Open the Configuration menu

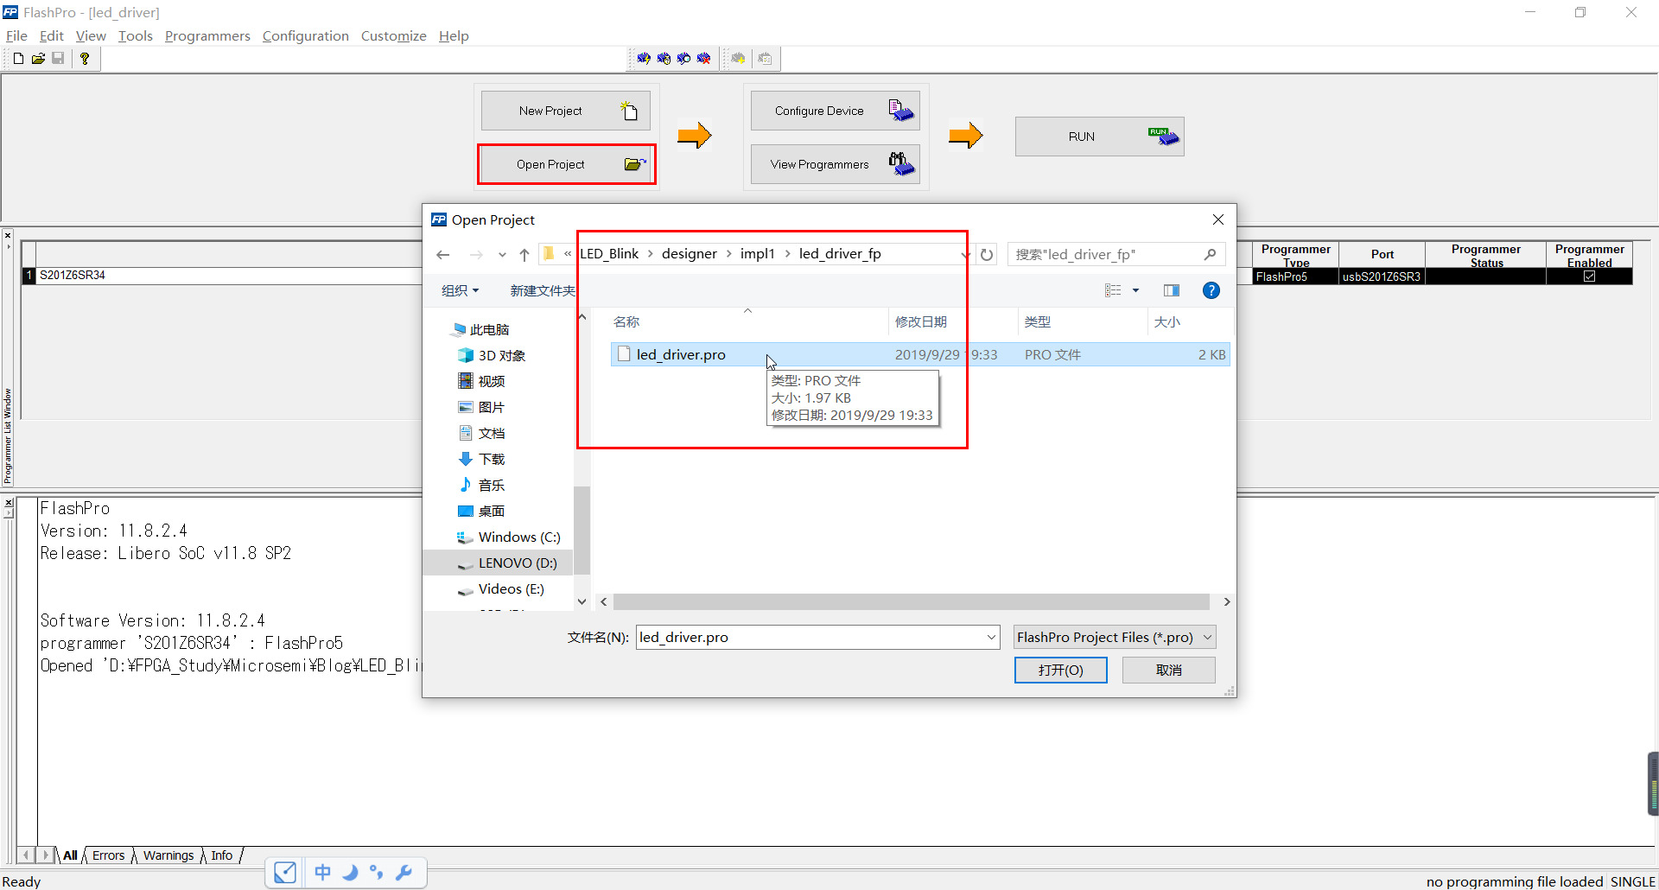(x=305, y=35)
